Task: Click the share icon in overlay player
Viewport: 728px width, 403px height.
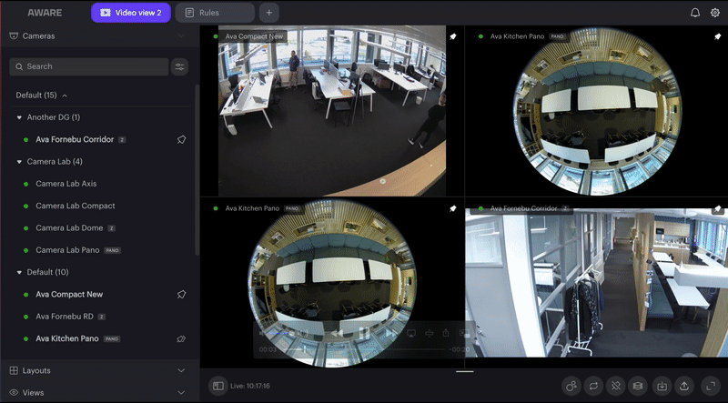Action: click(446, 333)
